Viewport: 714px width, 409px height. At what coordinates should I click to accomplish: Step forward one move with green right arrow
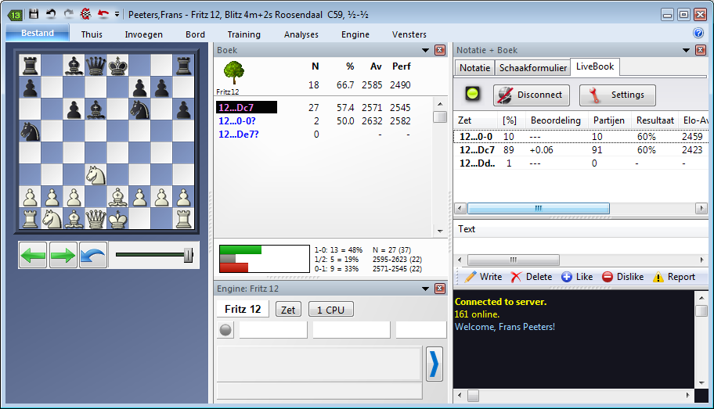point(63,255)
